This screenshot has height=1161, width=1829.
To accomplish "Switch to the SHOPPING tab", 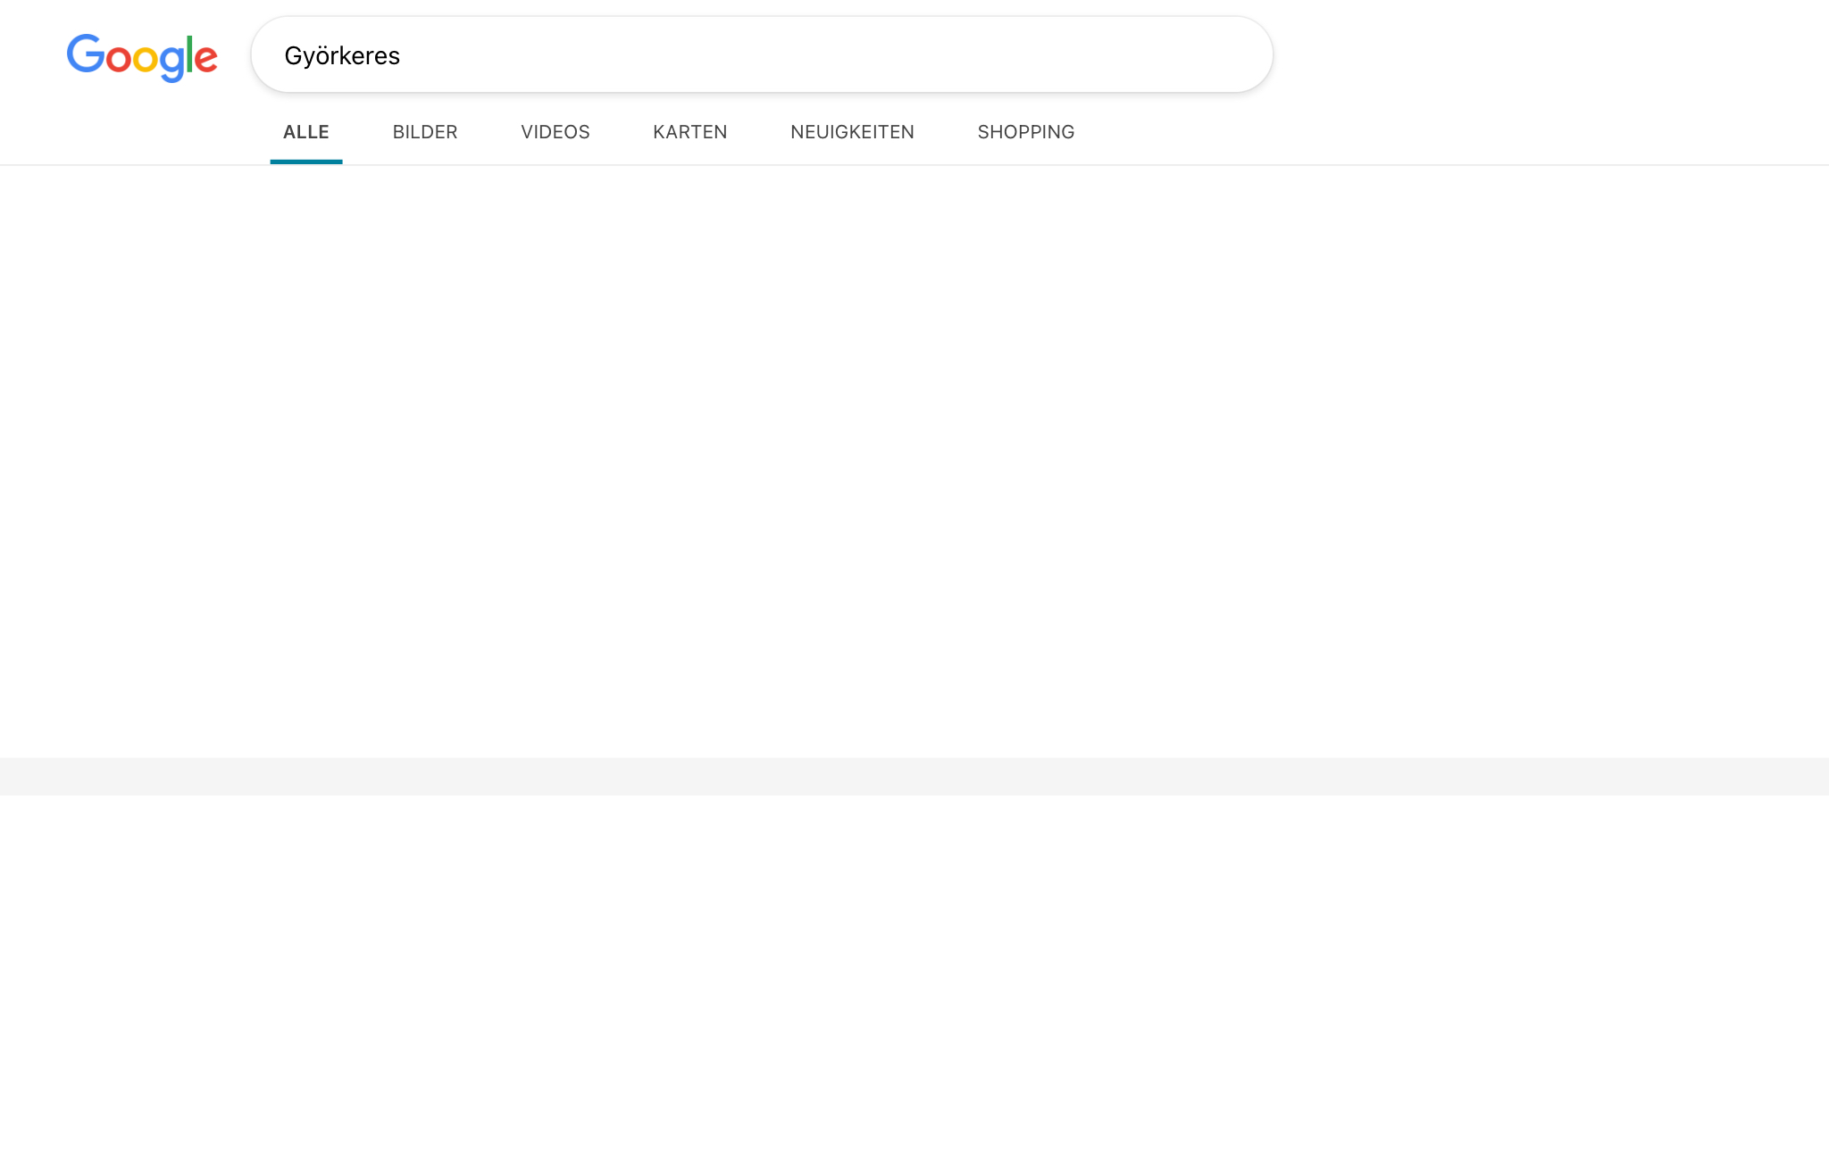I will pos(1026,132).
